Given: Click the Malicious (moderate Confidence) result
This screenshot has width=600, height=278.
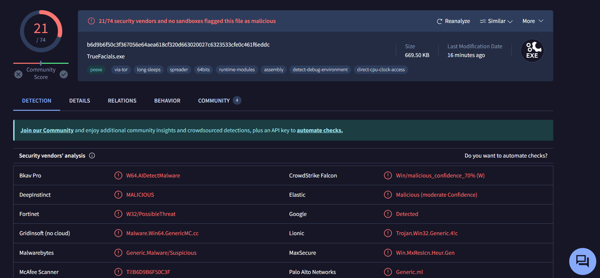Looking at the screenshot, I should coord(437,195).
